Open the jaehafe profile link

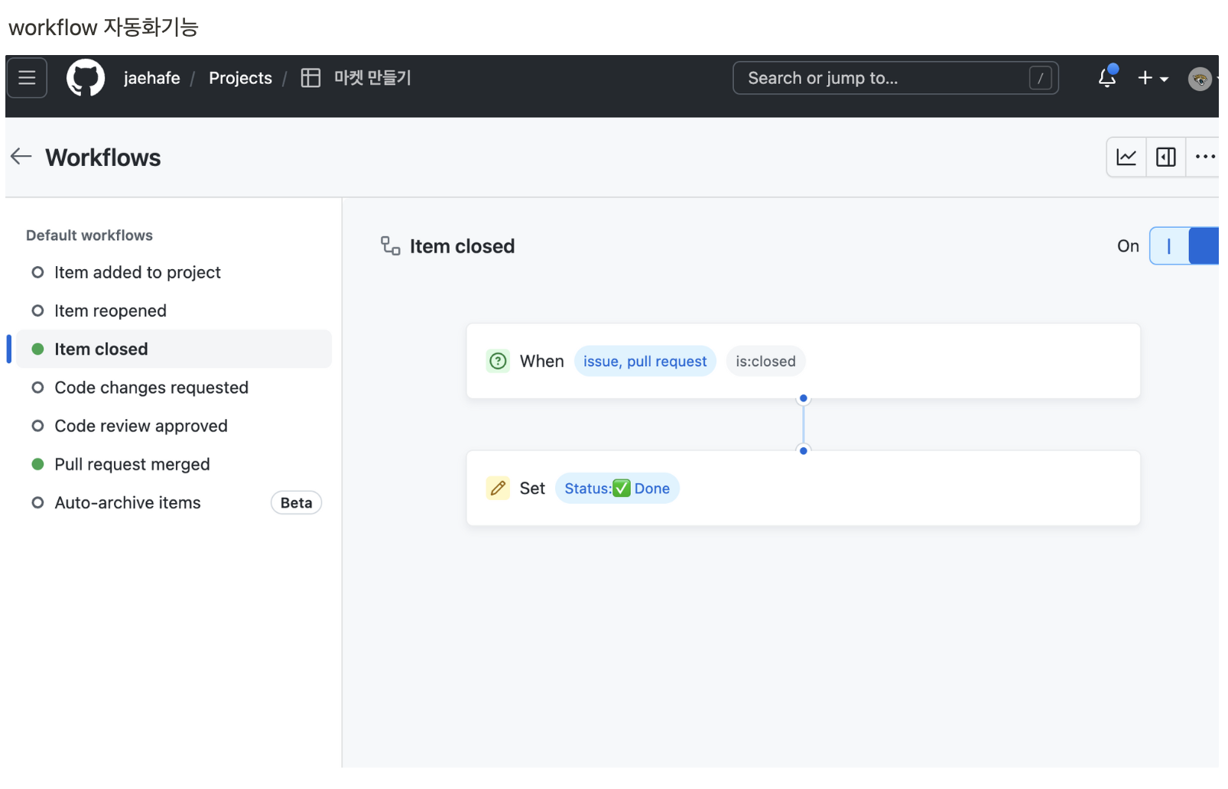[151, 78]
